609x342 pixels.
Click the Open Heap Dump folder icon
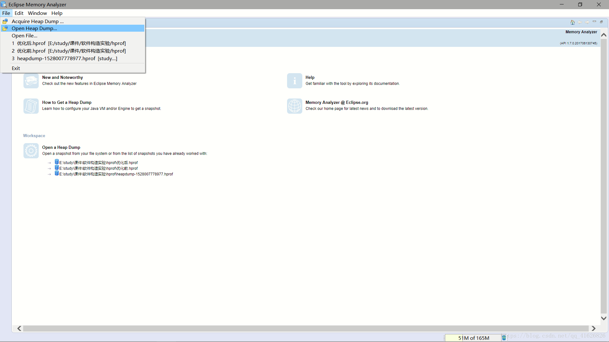point(5,28)
